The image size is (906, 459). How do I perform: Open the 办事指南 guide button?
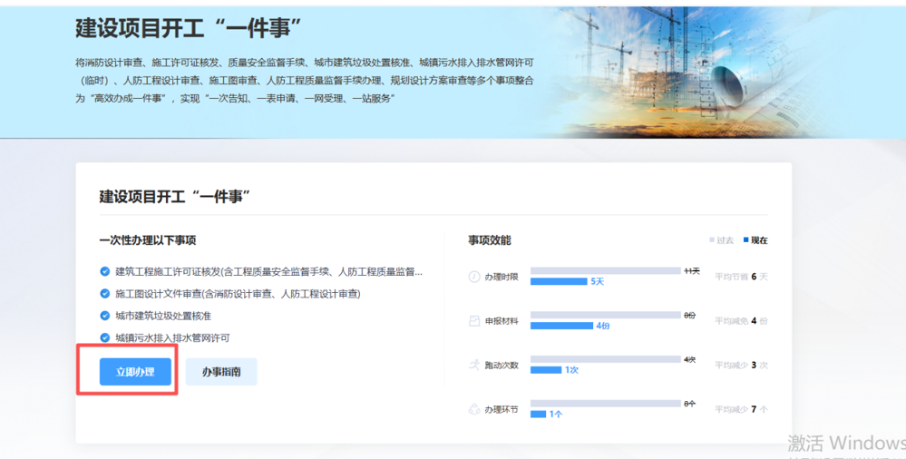(x=221, y=372)
